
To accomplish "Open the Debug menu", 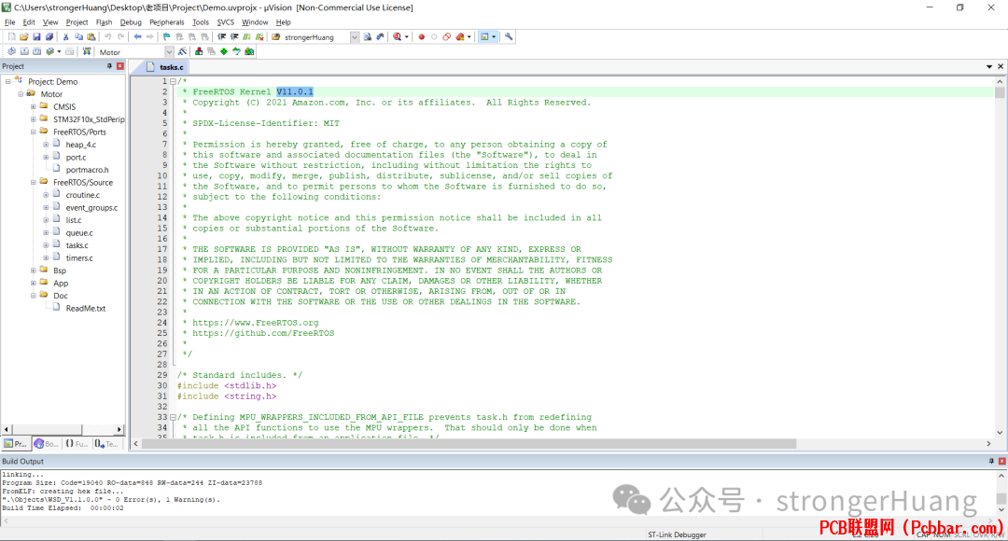I will (131, 22).
